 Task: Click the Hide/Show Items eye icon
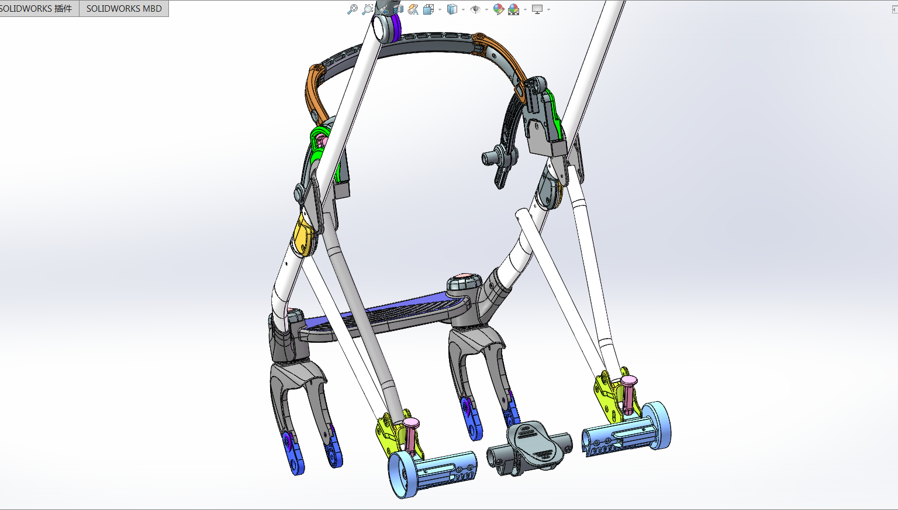point(475,9)
